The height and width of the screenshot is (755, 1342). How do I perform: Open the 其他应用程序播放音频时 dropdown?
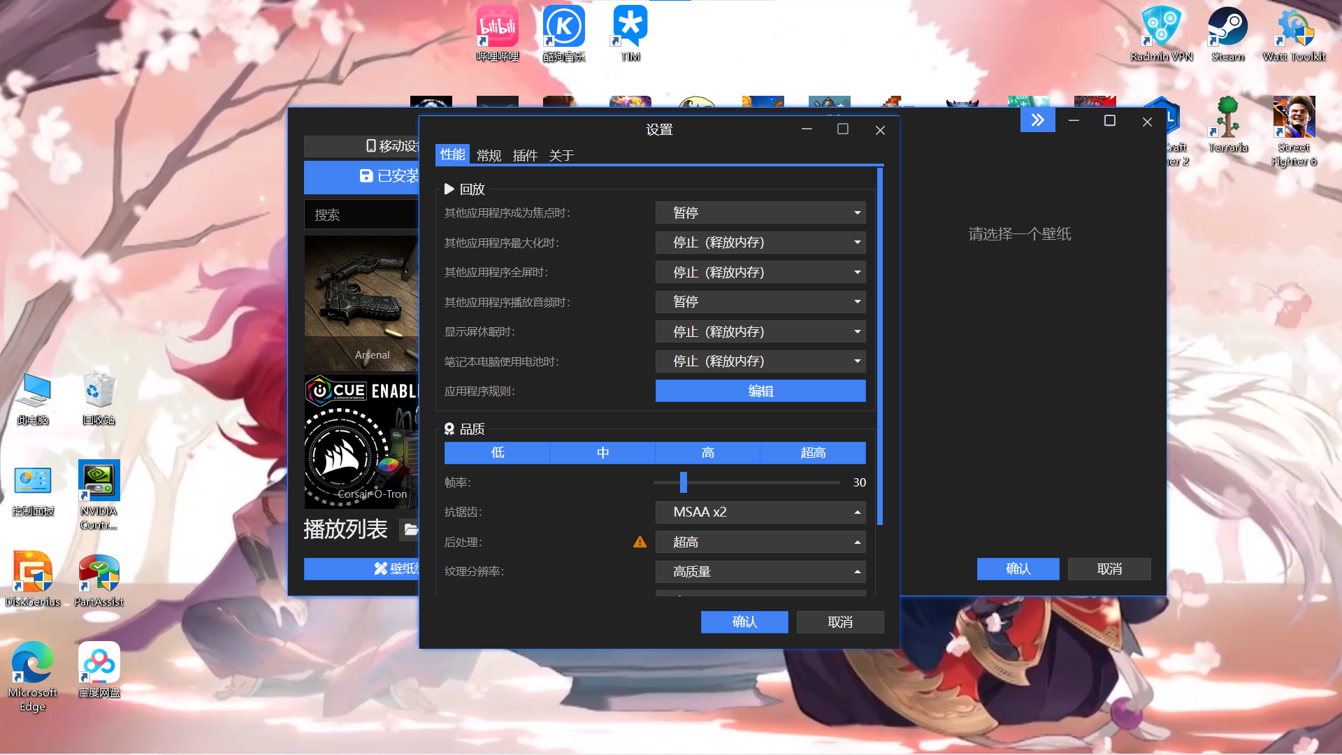click(760, 302)
